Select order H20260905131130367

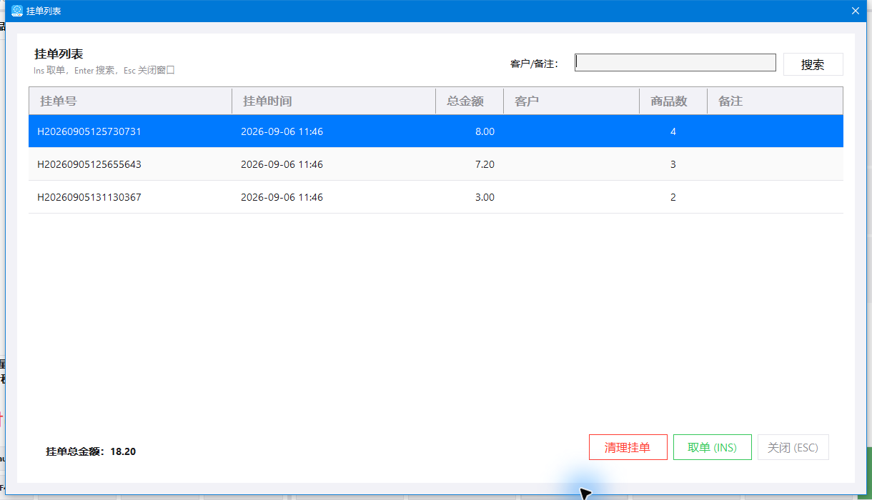pyautogui.click(x=436, y=197)
